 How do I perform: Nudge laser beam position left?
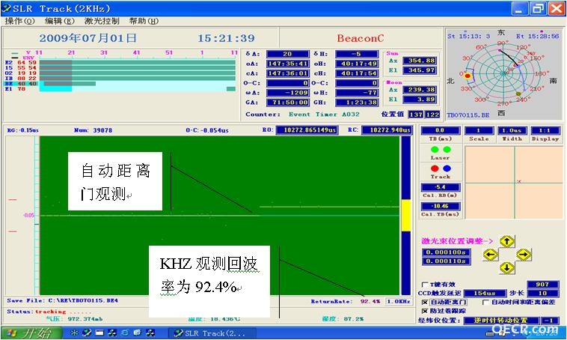[491, 255]
